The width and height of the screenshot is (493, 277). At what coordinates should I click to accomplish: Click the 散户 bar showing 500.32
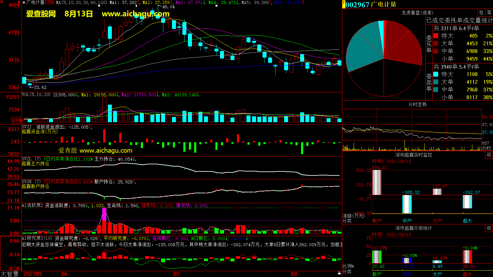377,182
